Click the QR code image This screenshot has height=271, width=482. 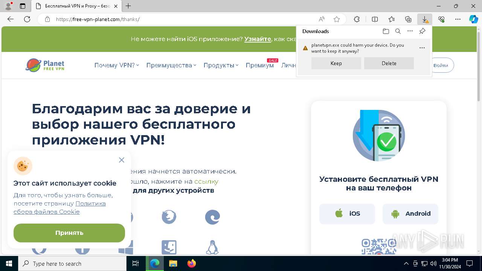[x=379, y=247]
